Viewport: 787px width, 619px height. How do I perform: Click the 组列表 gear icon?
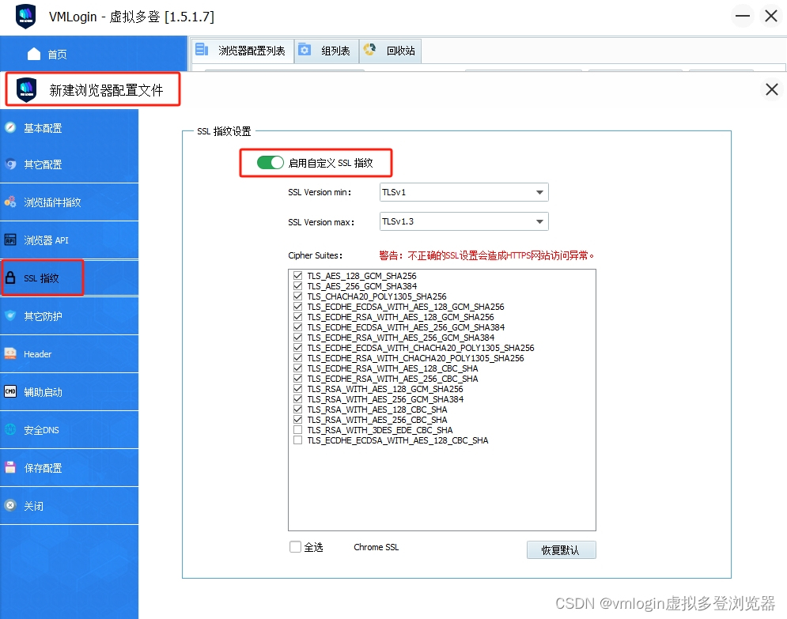(x=305, y=50)
